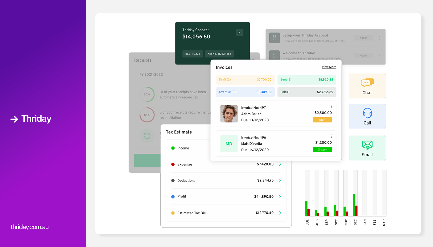Image resolution: width=433 pixels, height=247 pixels.
Task: Click the Acc No.: 112234455 chip
Action: click(x=220, y=54)
